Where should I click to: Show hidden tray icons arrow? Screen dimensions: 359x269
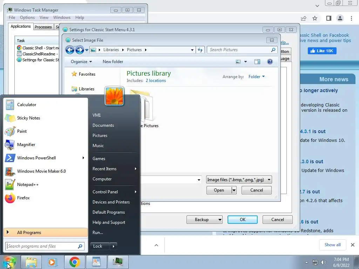tap(306, 262)
